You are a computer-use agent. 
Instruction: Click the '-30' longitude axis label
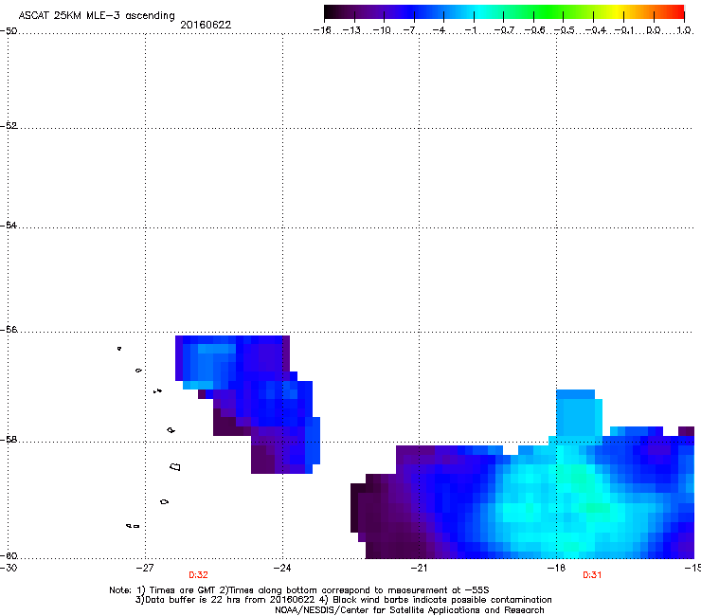coord(9,568)
